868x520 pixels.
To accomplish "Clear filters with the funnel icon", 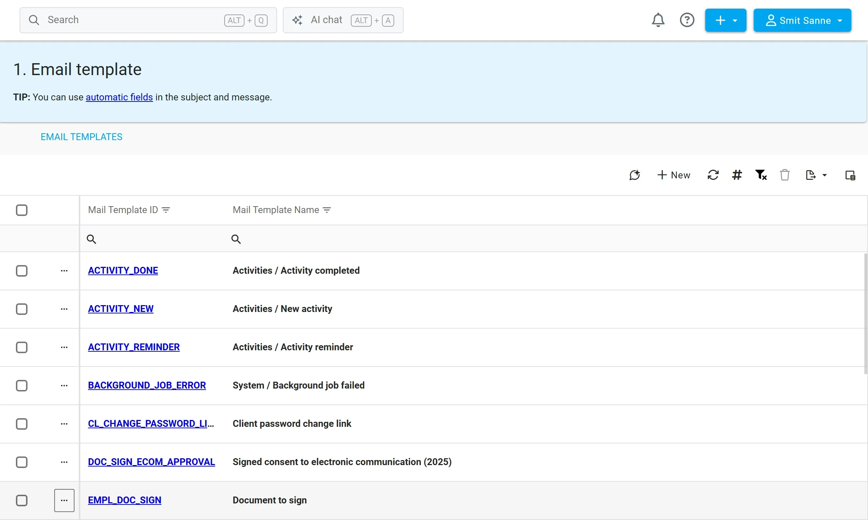I will click(761, 175).
